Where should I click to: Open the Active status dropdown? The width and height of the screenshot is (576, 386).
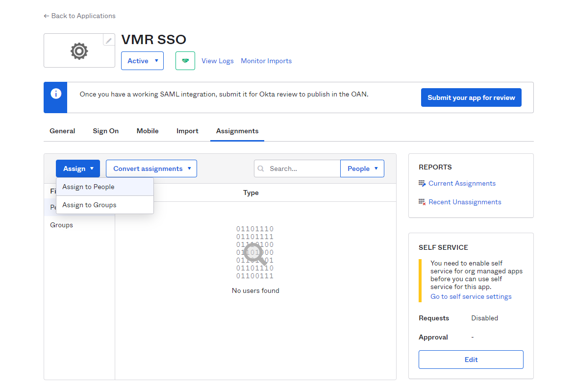pos(142,61)
